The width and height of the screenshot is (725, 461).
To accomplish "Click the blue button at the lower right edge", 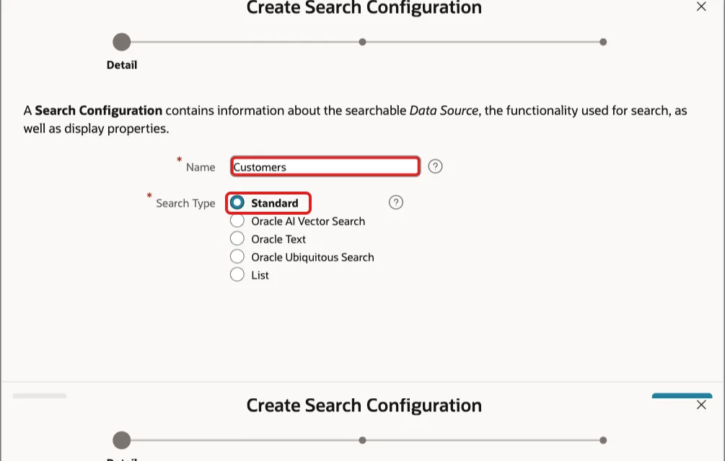I will click(682, 395).
